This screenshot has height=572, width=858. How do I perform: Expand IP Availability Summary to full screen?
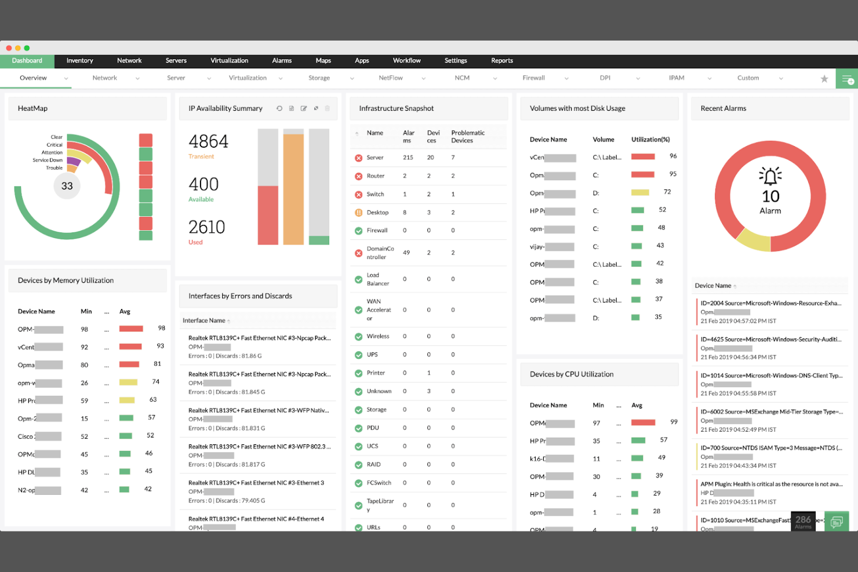click(x=316, y=108)
